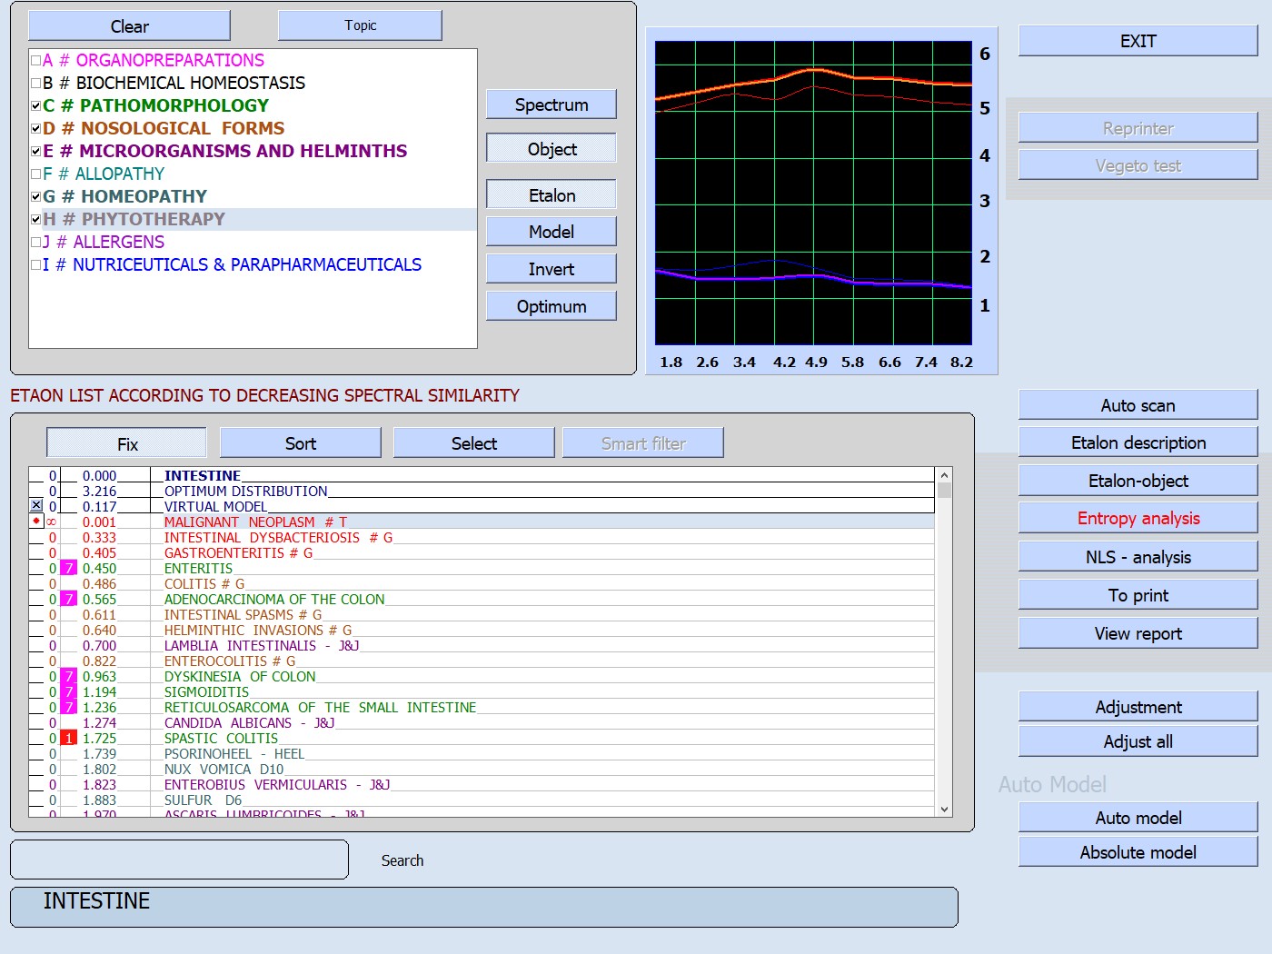The image size is (1272, 954).
Task: Open View report
Action: 1138,633
